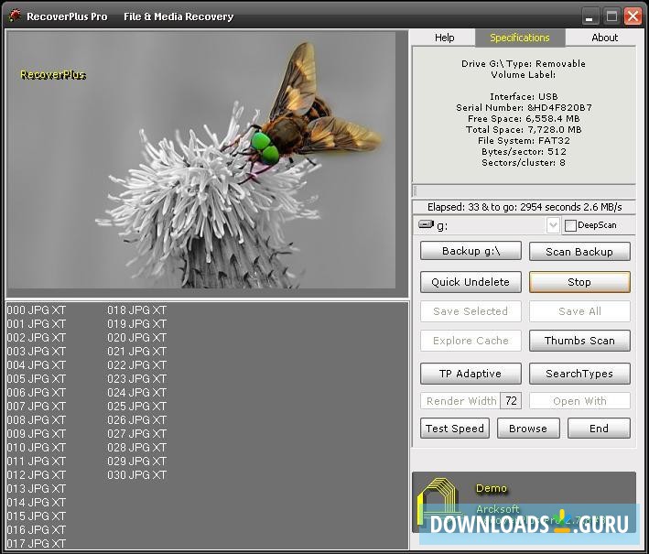This screenshot has height=554, width=649.
Task: Select file 024 JPG XT
Action: click(x=137, y=392)
